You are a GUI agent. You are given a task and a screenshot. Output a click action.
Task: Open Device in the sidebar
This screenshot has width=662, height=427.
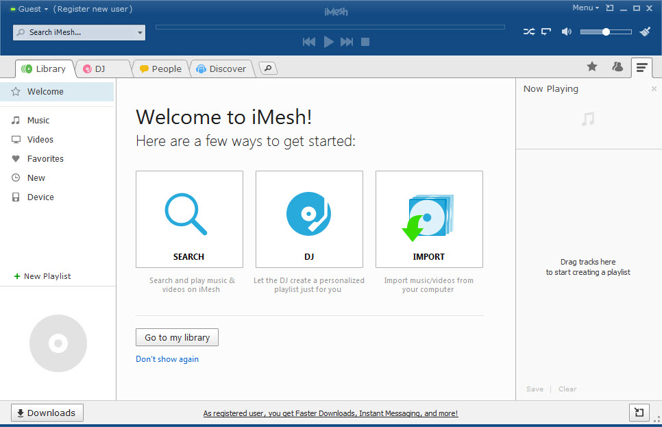pyautogui.click(x=57, y=197)
